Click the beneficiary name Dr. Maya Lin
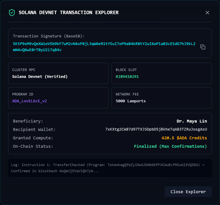Viewport: 220px width, 205px height. [x=192, y=121]
